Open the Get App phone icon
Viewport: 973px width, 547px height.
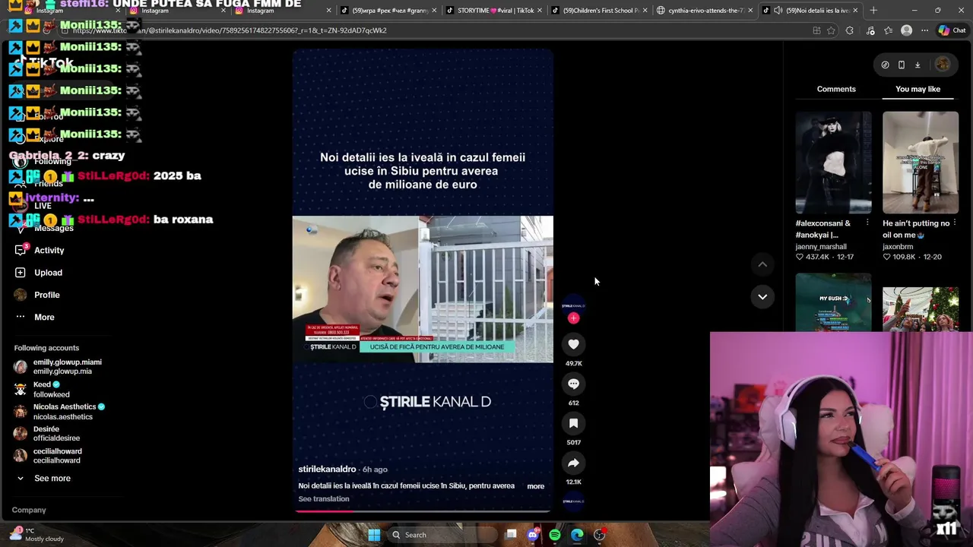pyautogui.click(x=902, y=65)
